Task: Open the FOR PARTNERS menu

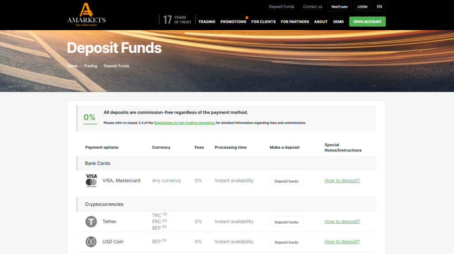Action: [295, 22]
